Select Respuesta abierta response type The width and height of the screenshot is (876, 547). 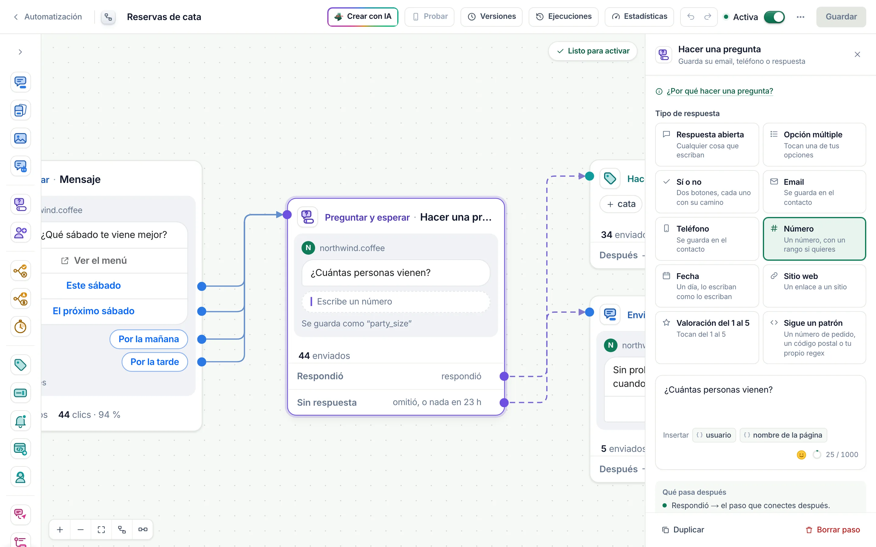click(x=707, y=144)
